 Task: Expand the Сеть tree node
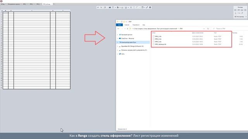click(117, 54)
